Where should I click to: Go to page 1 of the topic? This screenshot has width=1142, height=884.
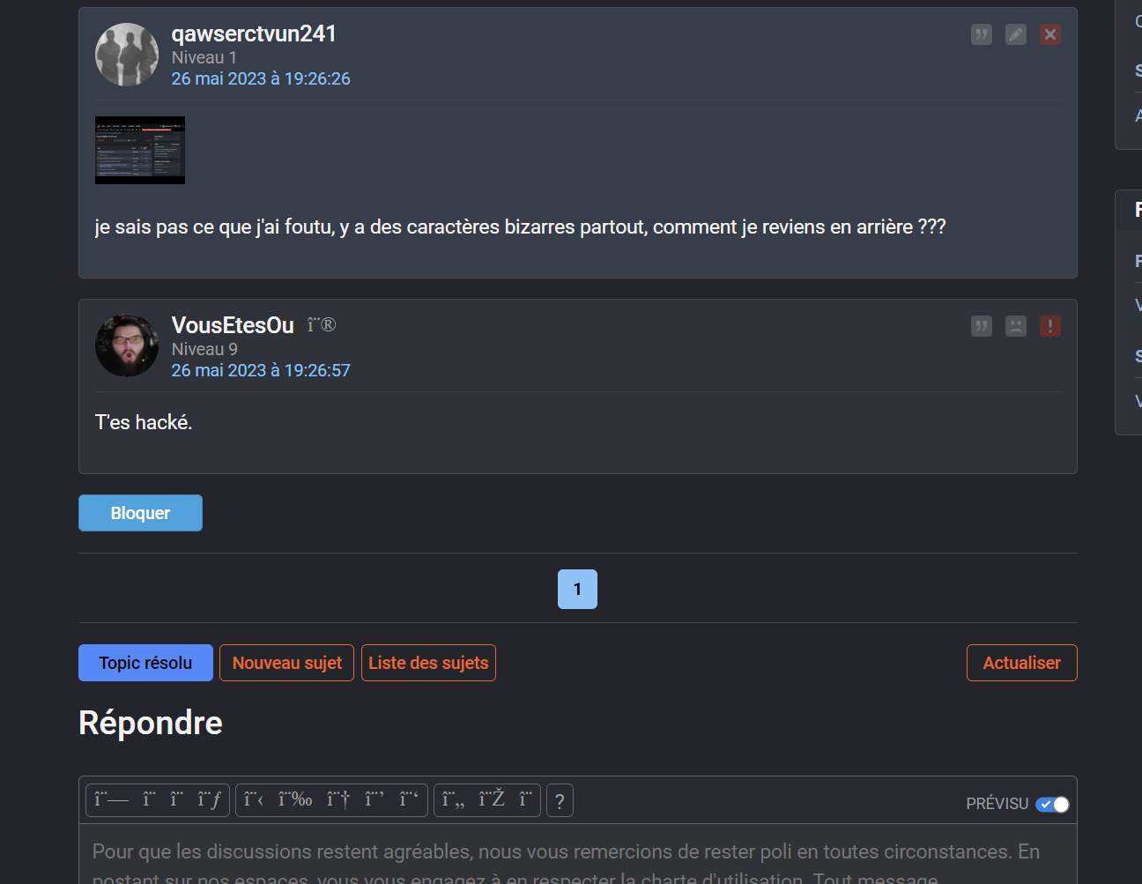577,589
